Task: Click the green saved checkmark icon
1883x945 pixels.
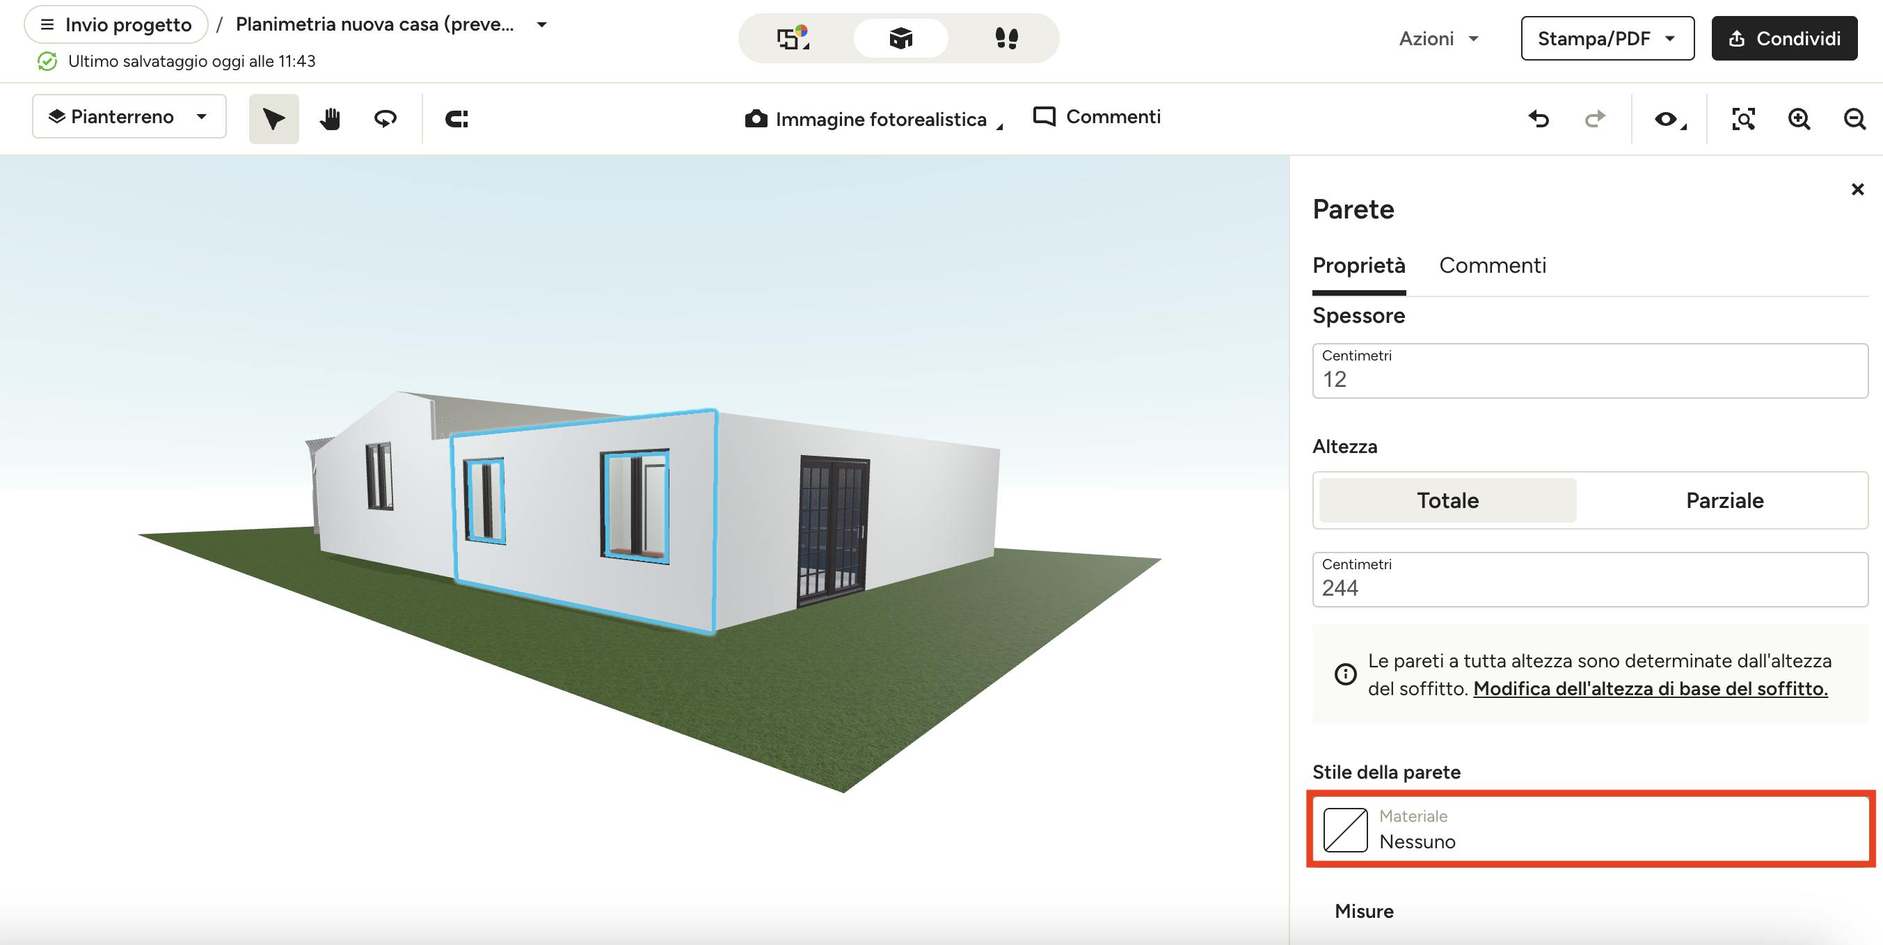Action: tap(47, 61)
